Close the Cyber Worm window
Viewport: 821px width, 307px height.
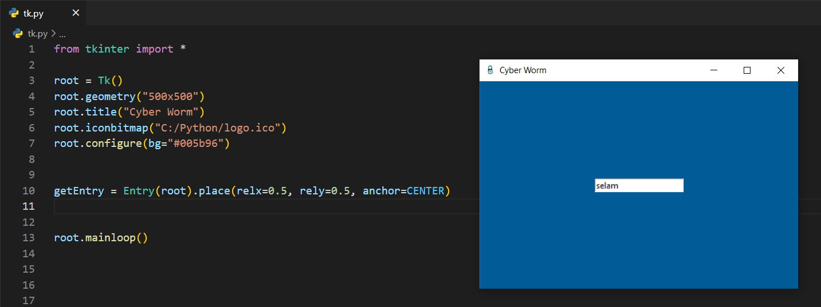(x=780, y=70)
